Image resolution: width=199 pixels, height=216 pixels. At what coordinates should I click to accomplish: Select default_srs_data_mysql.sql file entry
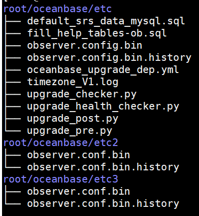click(x=106, y=21)
